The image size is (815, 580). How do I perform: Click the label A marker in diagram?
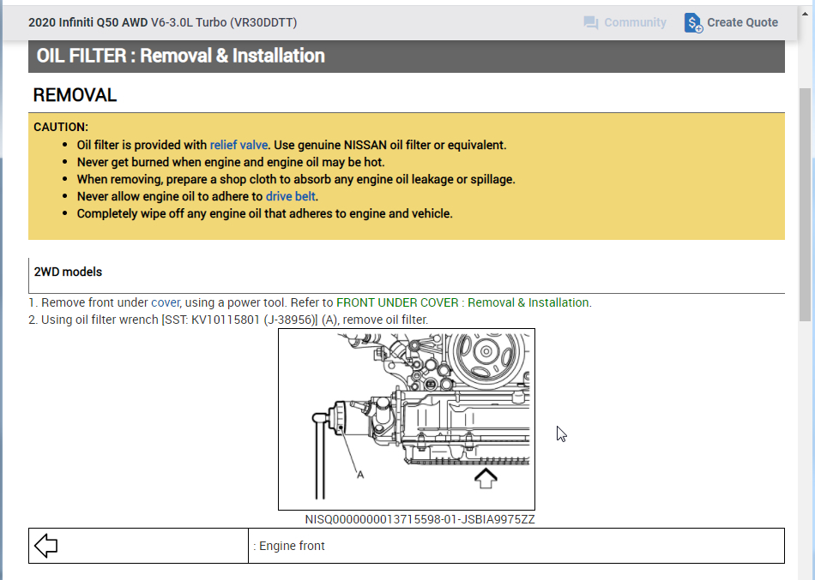(361, 474)
